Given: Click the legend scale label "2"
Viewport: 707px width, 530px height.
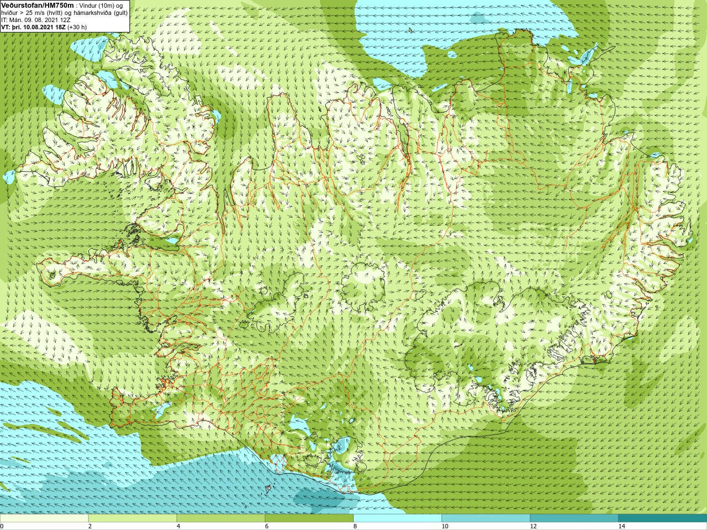Looking at the screenshot, I should click(x=90, y=526).
